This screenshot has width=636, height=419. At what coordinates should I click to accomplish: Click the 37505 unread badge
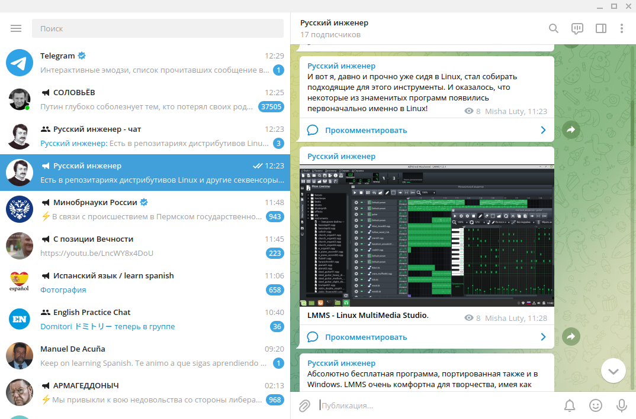tap(271, 107)
